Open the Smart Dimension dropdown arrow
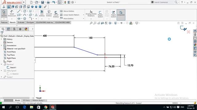This screenshot has width=197, height=110. 12,19
